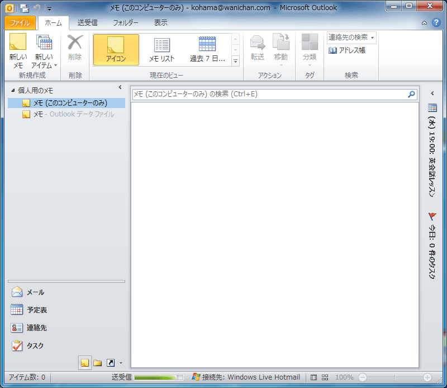Open the Quick Access Toolbar customize dropdown
This screenshot has height=388, width=447.
pyautogui.click(x=49, y=9)
